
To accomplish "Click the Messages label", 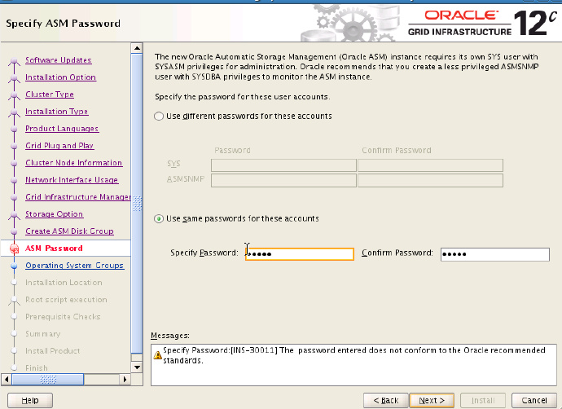I will point(170,336).
